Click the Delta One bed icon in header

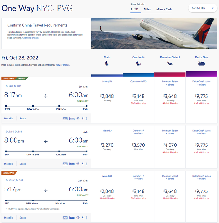201,63
